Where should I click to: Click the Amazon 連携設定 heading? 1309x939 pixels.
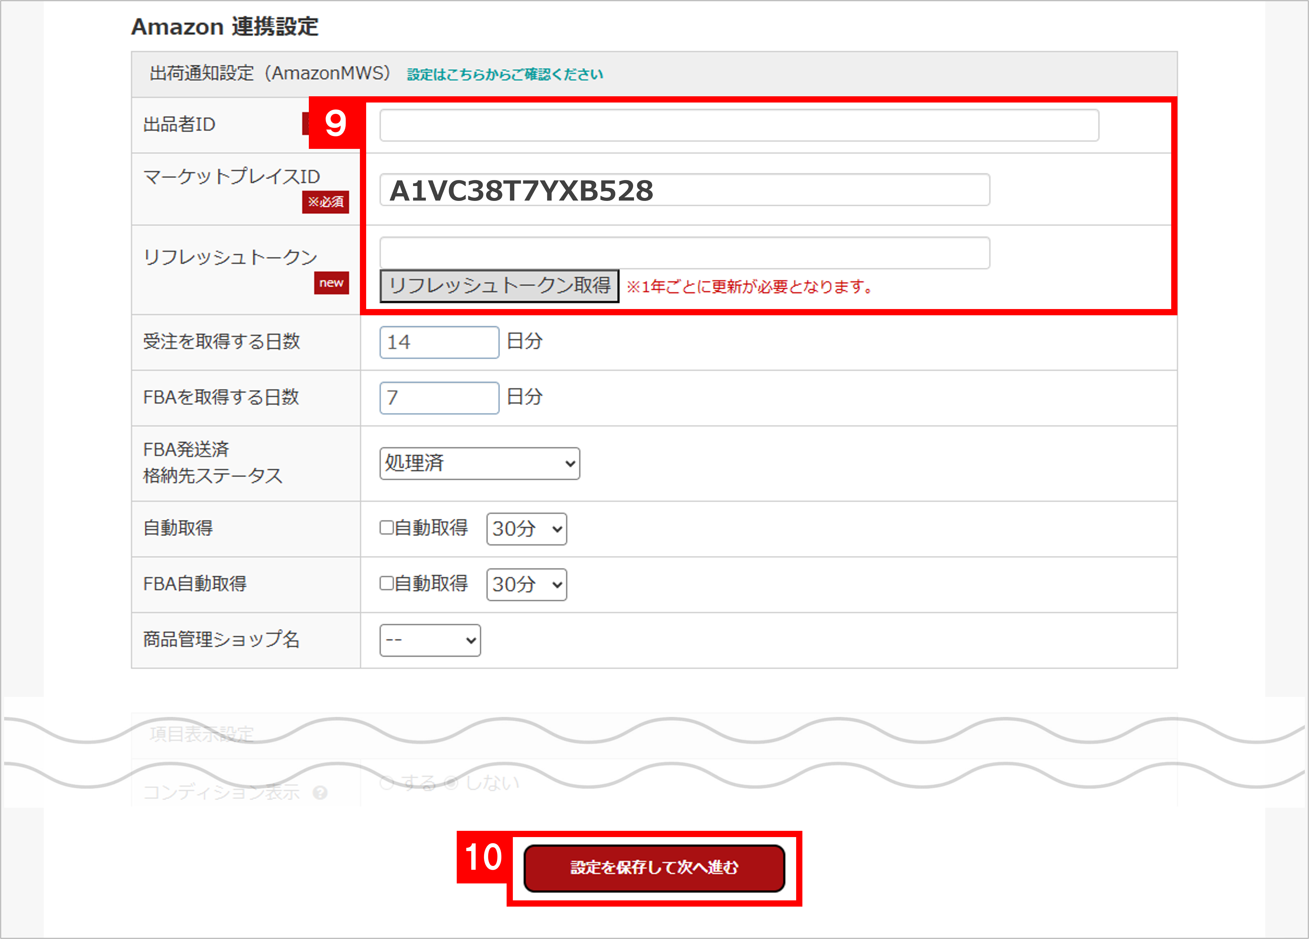(225, 26)
